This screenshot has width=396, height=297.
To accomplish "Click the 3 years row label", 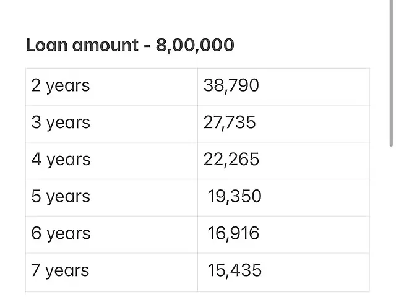I will pos(61,123).
